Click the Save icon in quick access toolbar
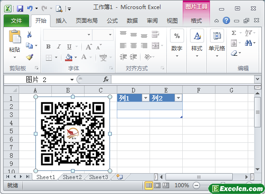The height and width of the screenshot is (194, 265). [x=20, y=9]
